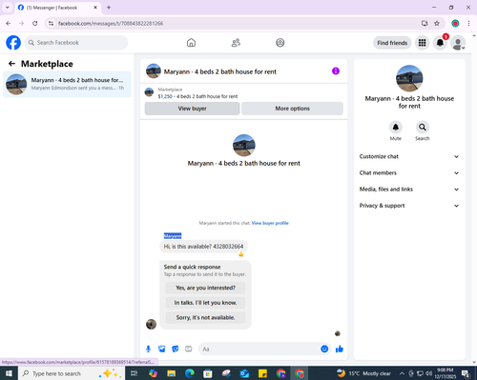Go back using the Marketplace back arrow
The width and height of the screenshot is (477, 380).
pos(11,64)
